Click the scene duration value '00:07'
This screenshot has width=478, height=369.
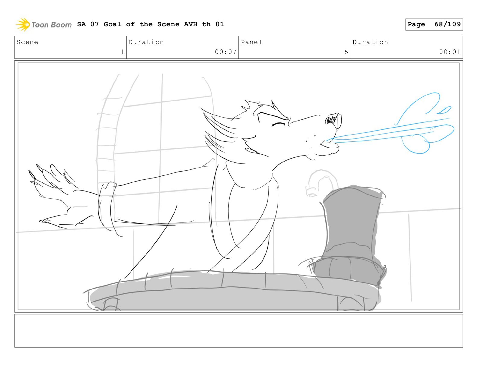(225, 52)
